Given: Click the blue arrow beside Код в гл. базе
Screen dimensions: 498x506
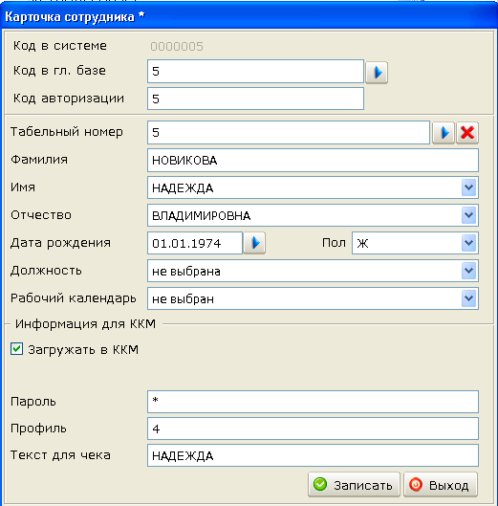Looking at the screenshot, I should (377, 73).
